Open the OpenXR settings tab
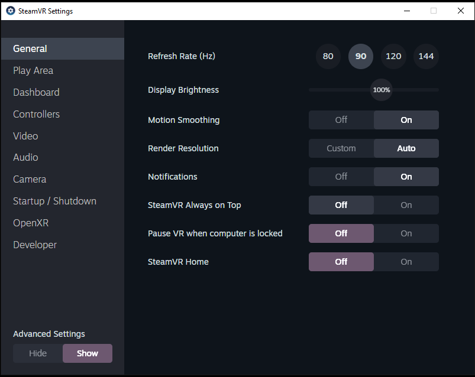 click(x=63, y=223)
